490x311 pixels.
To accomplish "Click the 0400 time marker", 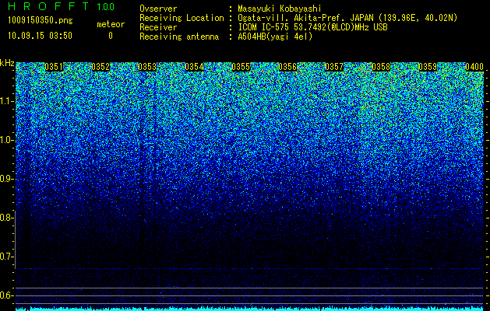I will (x=474, y=67).
